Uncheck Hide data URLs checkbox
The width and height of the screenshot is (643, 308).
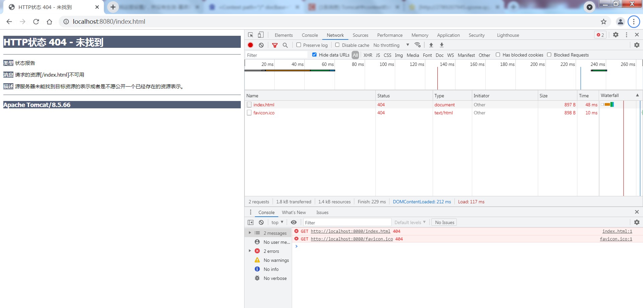coord(314,55)
